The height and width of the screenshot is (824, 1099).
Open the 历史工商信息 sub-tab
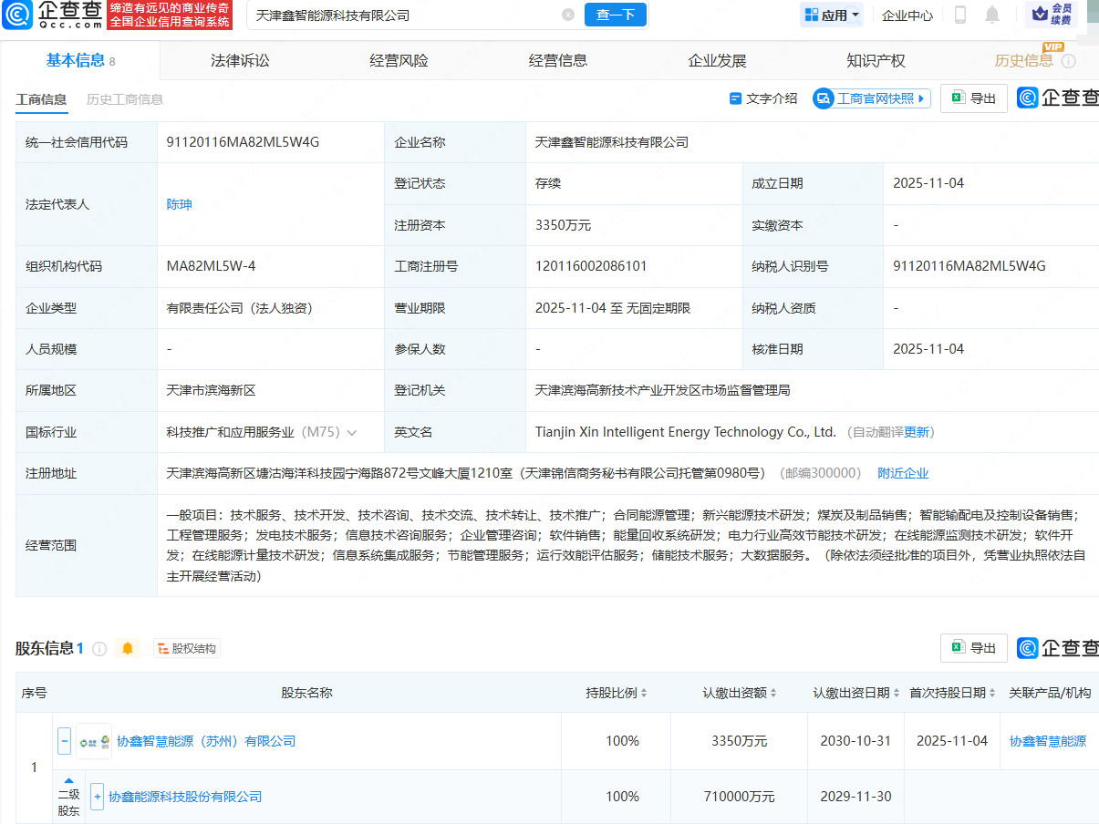[x=125, y=99]
